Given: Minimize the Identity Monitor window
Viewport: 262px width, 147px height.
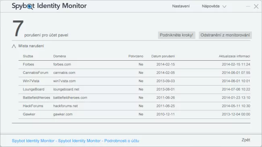Looking at the screenshot, I should [x=248, y=6].
